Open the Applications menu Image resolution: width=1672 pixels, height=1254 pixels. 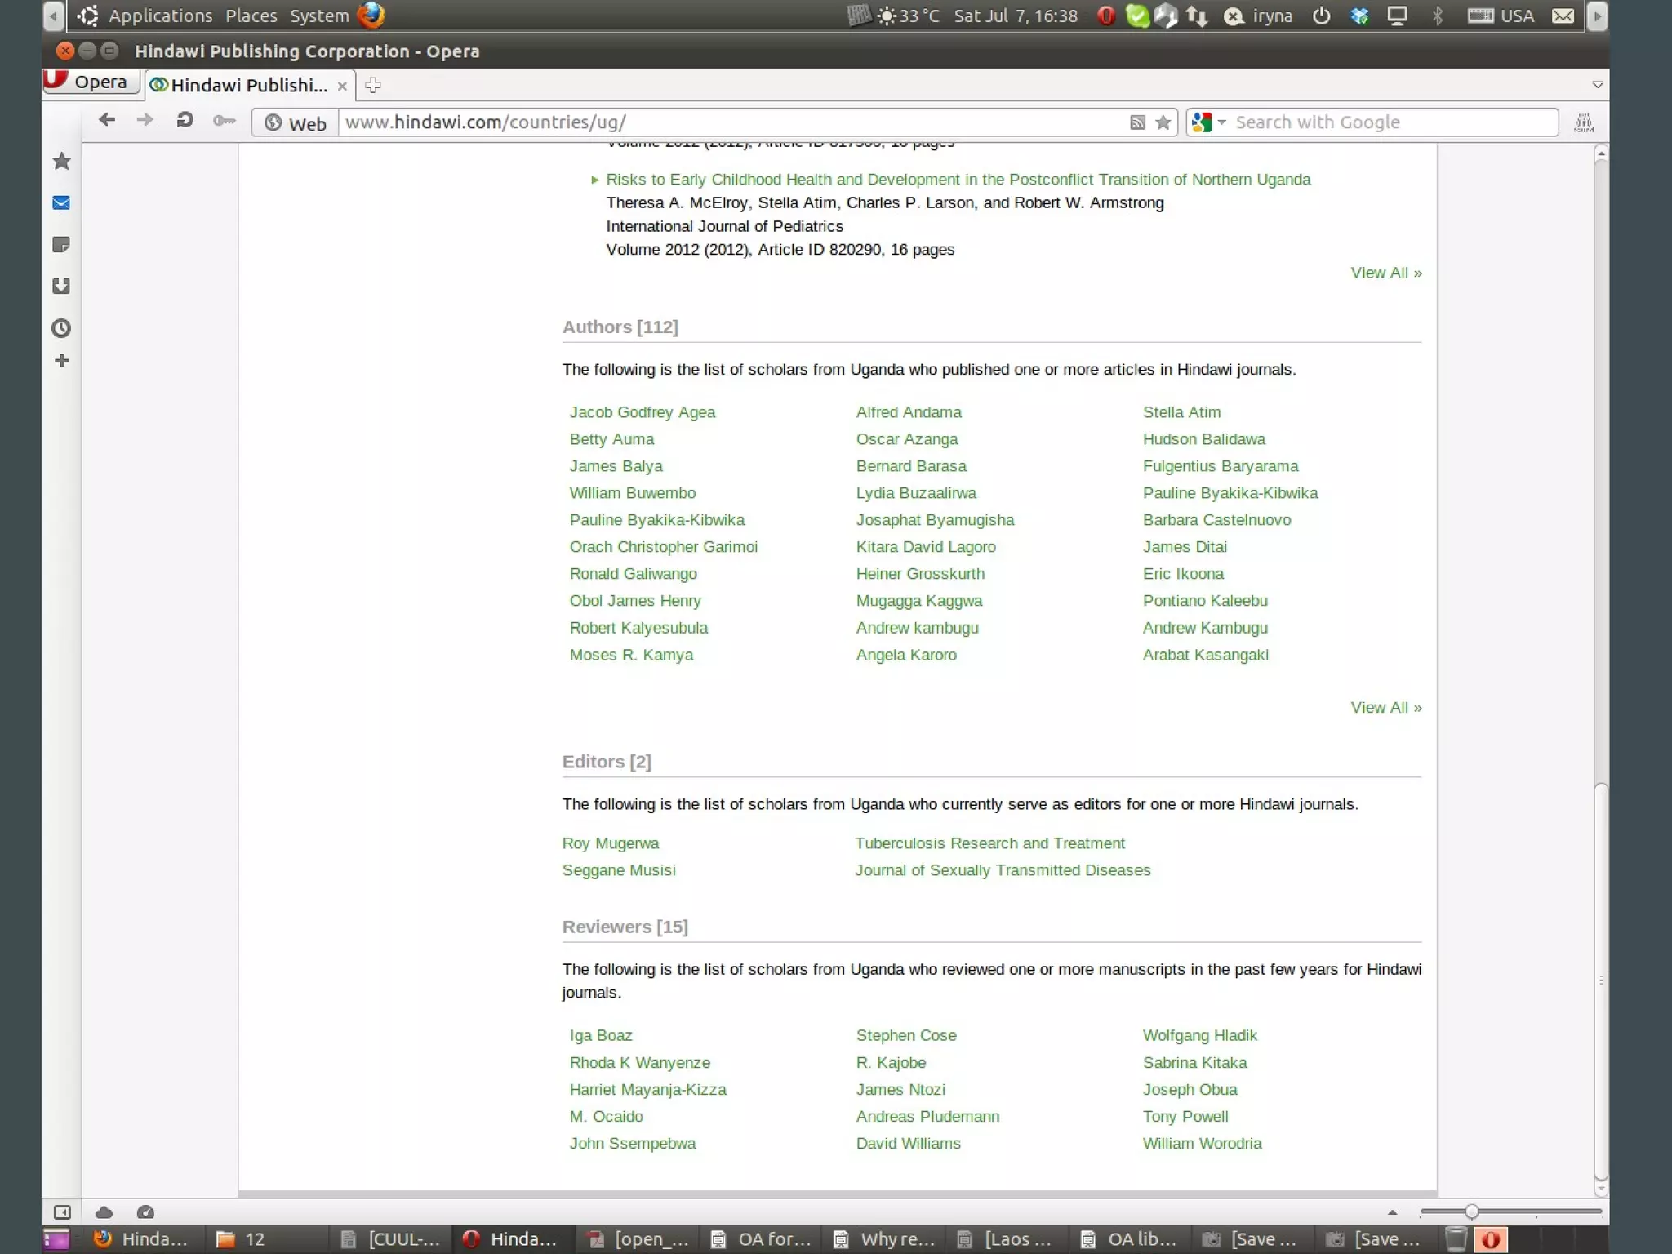coord(160,16)
